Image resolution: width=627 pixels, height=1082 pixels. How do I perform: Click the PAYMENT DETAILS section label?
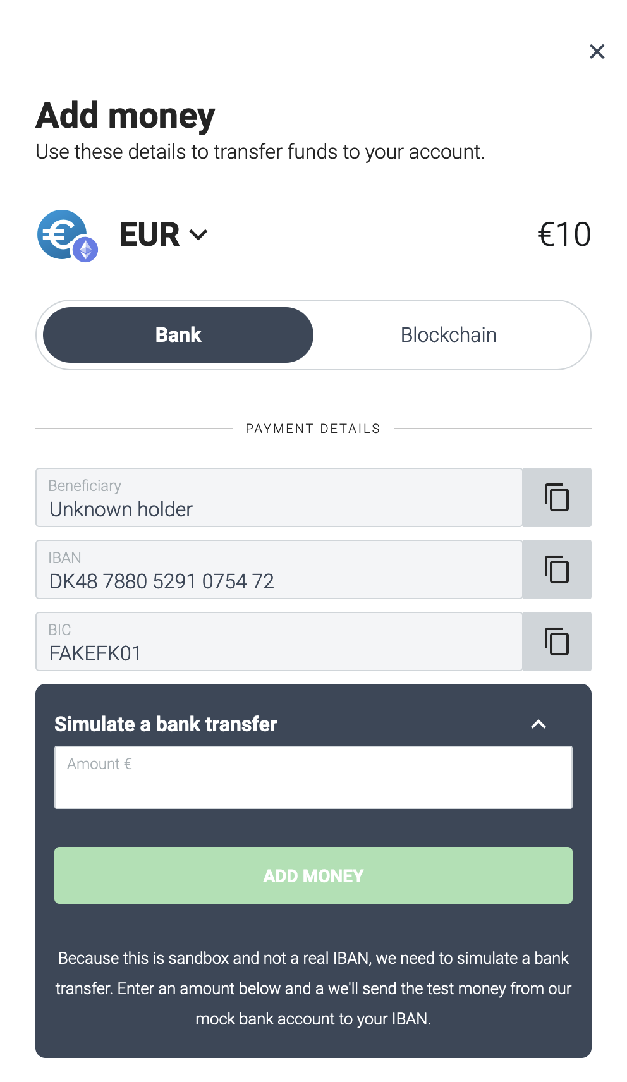coord(313,429)
